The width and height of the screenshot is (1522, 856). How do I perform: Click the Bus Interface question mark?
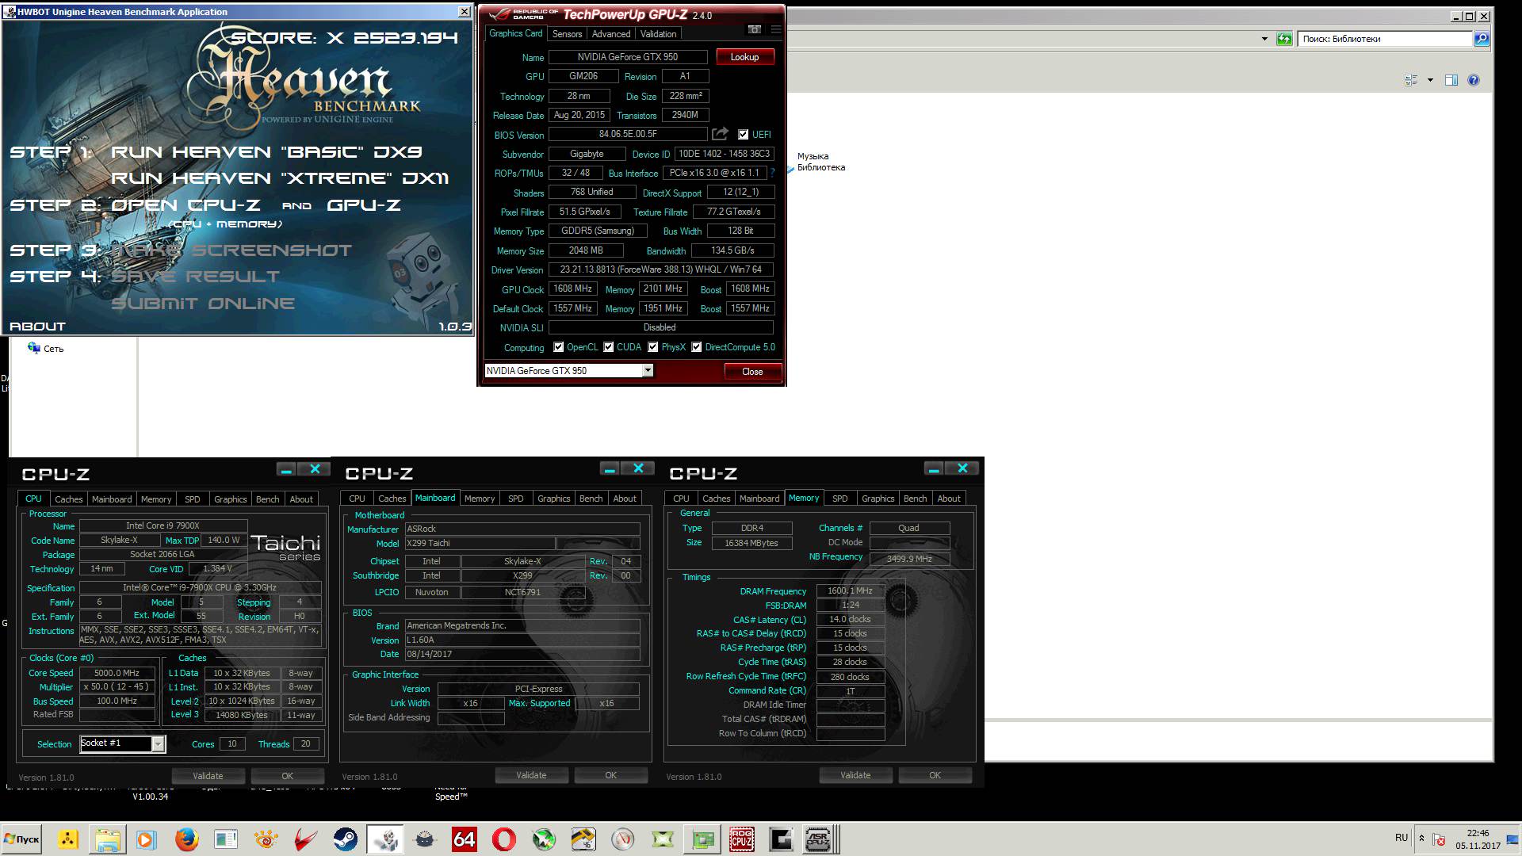(772, 173)
